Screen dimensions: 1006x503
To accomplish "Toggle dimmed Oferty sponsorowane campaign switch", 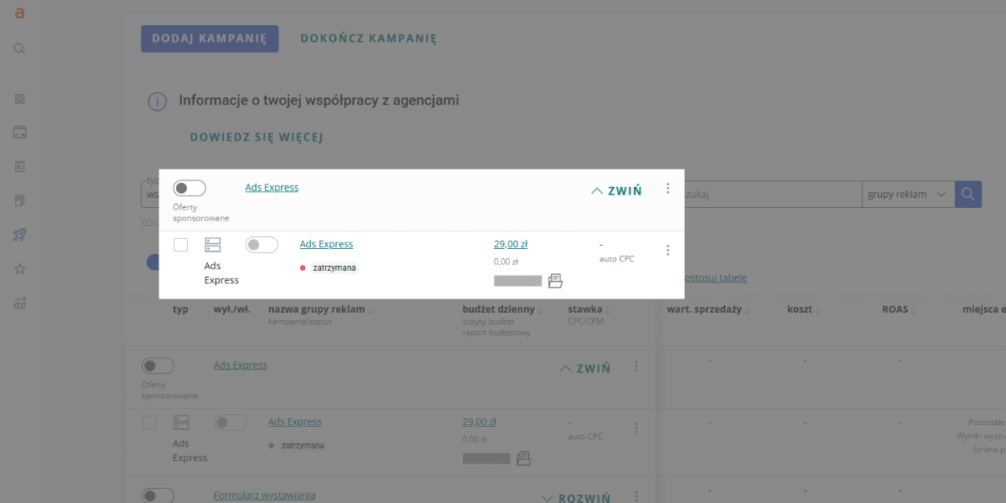I will point(158,366).
